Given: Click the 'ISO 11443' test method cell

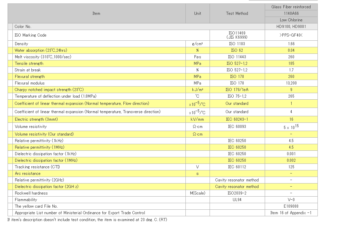Looking at the screenshot, I should 237,57.
